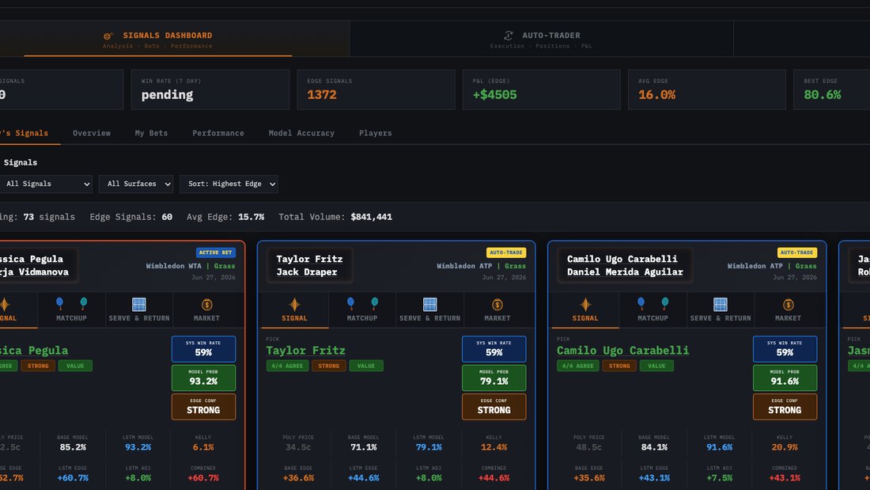
Task: Click the Matchup rackets icon in Fritz card
Action: tap(362, 303)
